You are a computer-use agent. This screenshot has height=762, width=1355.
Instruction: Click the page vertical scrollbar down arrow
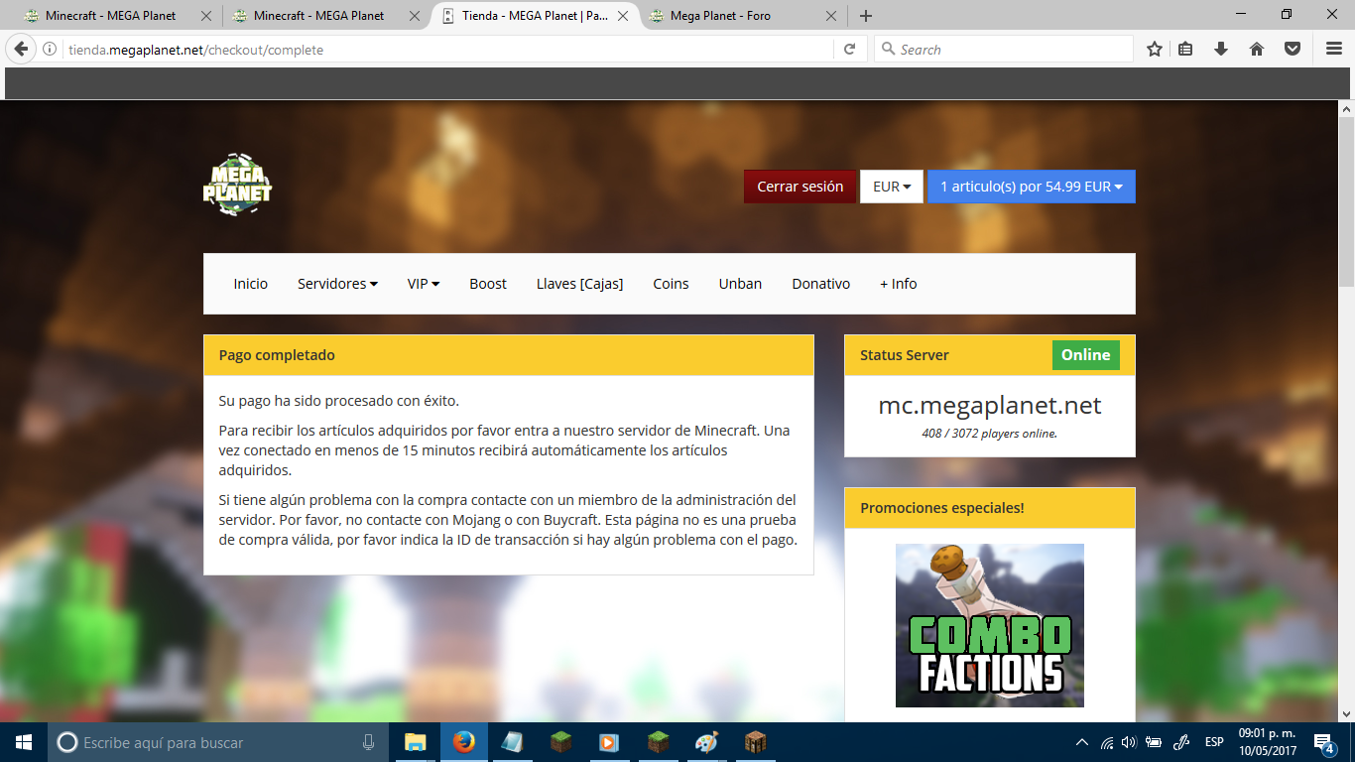pos(1346,713)
